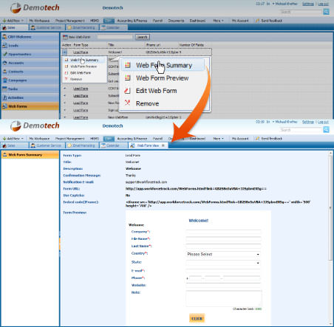
Task: Click the Note text area in form preview
Action: [x=224, y=298]
